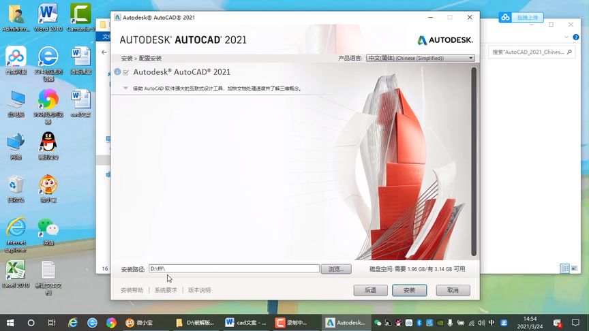
Task: Click the volume icon in the system tray
Action: click(x=481, y=323)
